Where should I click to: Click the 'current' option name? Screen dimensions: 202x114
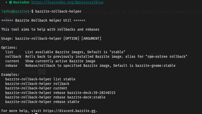pyautogui.click(x=12, y=61)
